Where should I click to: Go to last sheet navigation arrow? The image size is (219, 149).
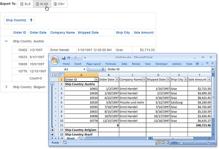62,138
